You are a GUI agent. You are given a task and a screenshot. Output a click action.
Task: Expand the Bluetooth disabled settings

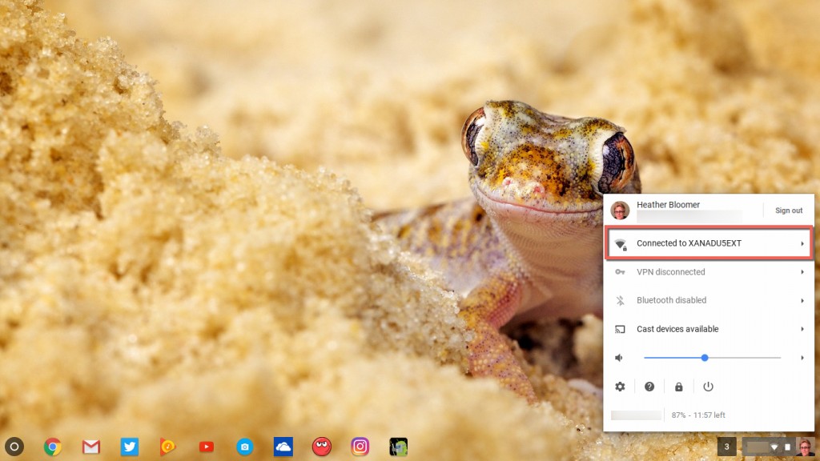click(708, 300)
